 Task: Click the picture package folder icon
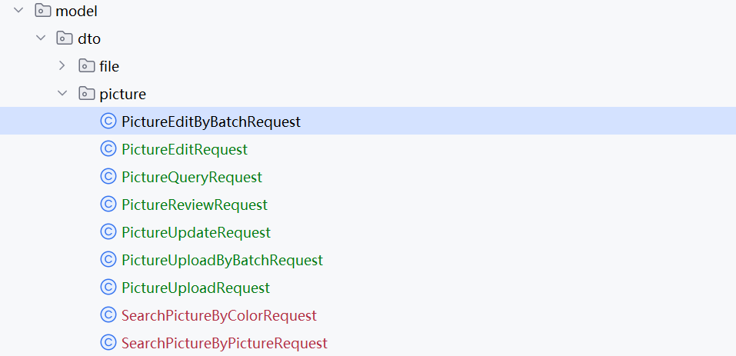coord(86,93)
